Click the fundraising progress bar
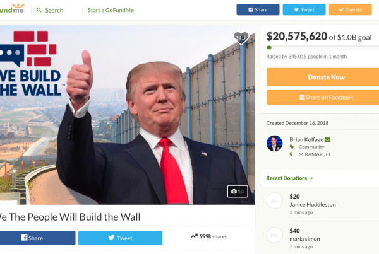This screenshot has width=379, height=254. point(323,47)
